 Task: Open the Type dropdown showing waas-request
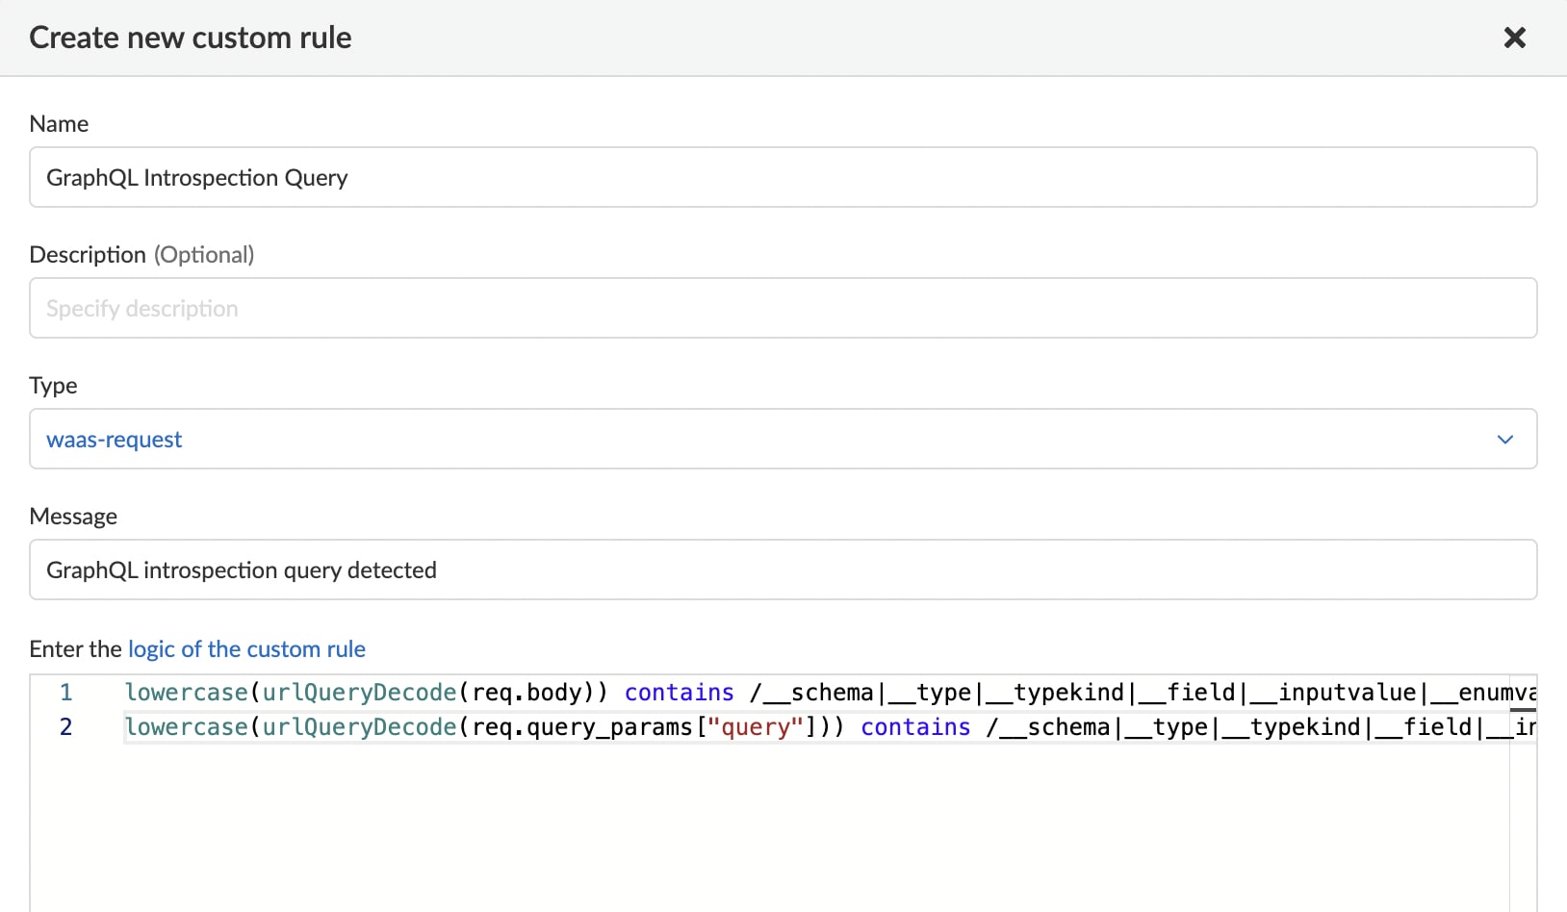tap(783, 439)
